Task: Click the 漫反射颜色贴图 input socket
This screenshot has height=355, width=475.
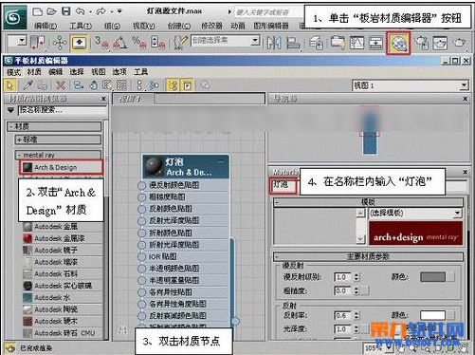Action: 142,185
